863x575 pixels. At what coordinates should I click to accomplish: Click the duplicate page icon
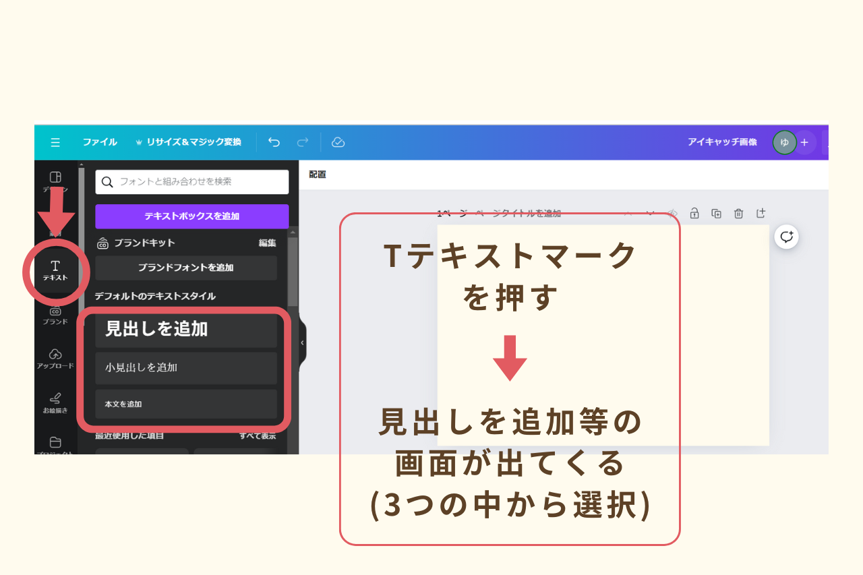click(717, 213)
